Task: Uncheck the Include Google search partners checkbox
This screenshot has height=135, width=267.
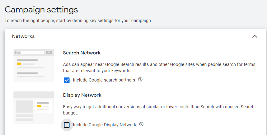Action: [x=67, y=80]
